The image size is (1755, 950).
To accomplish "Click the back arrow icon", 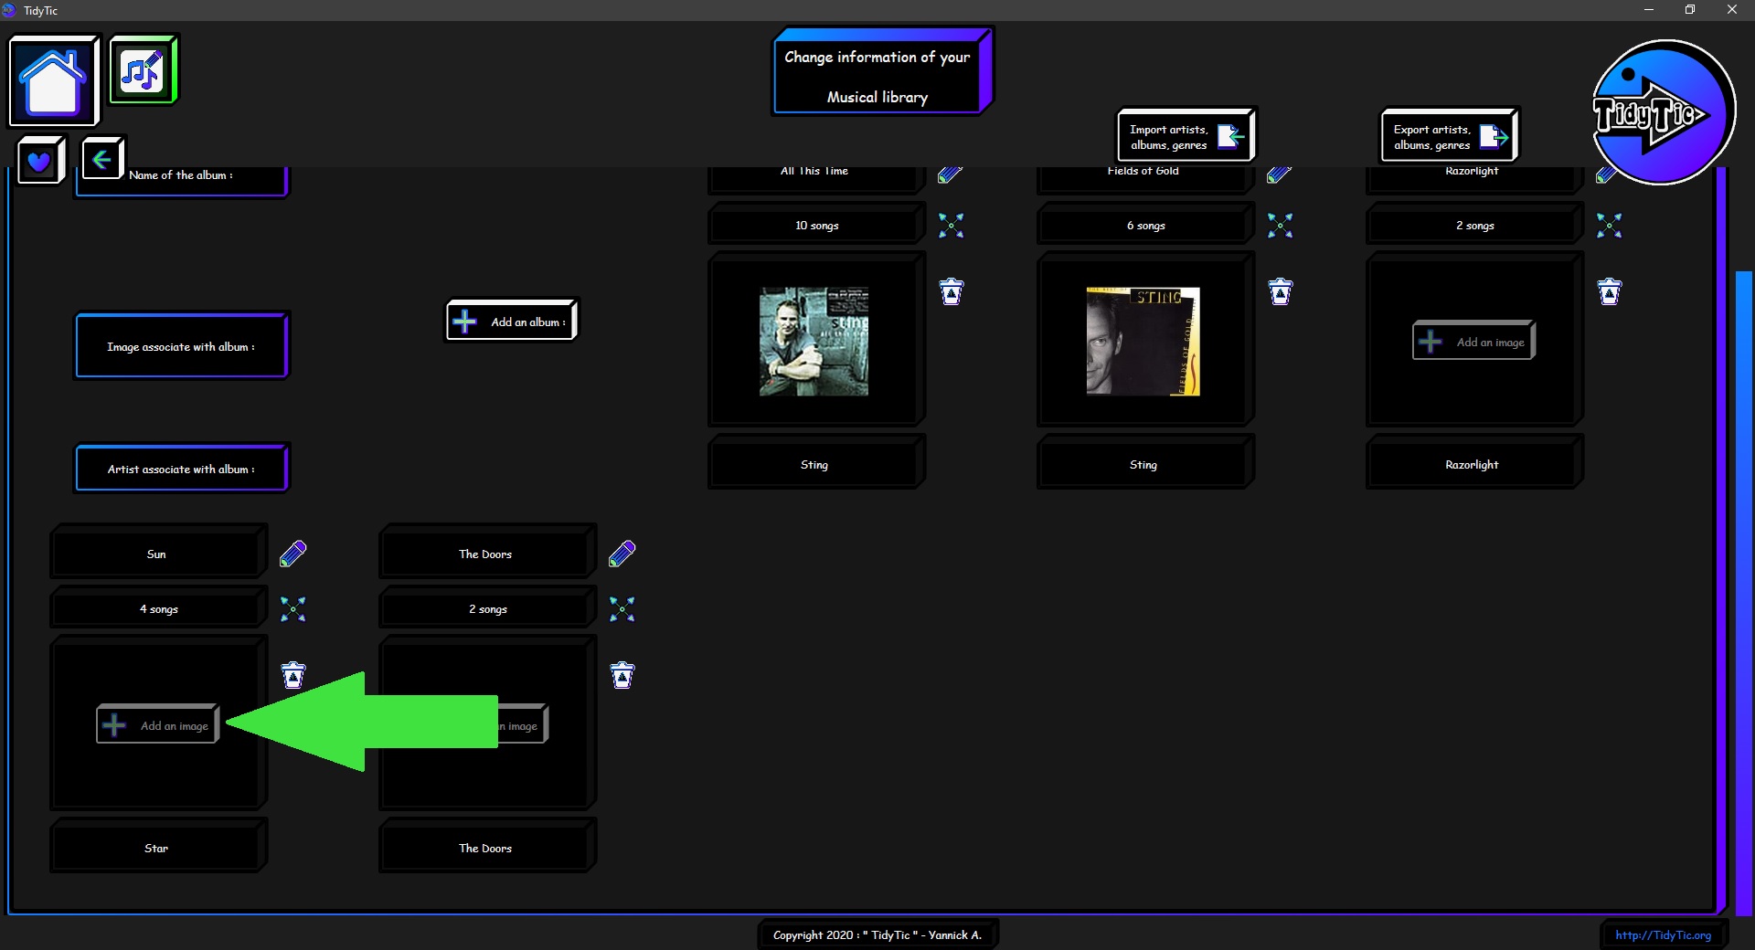I will [101, 159].
